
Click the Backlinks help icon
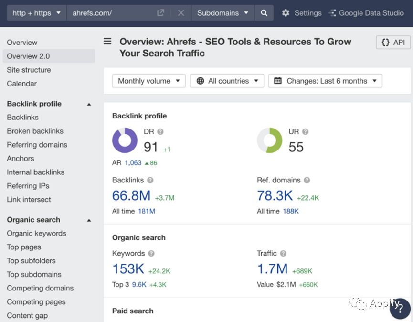click(x=150, y=180)
